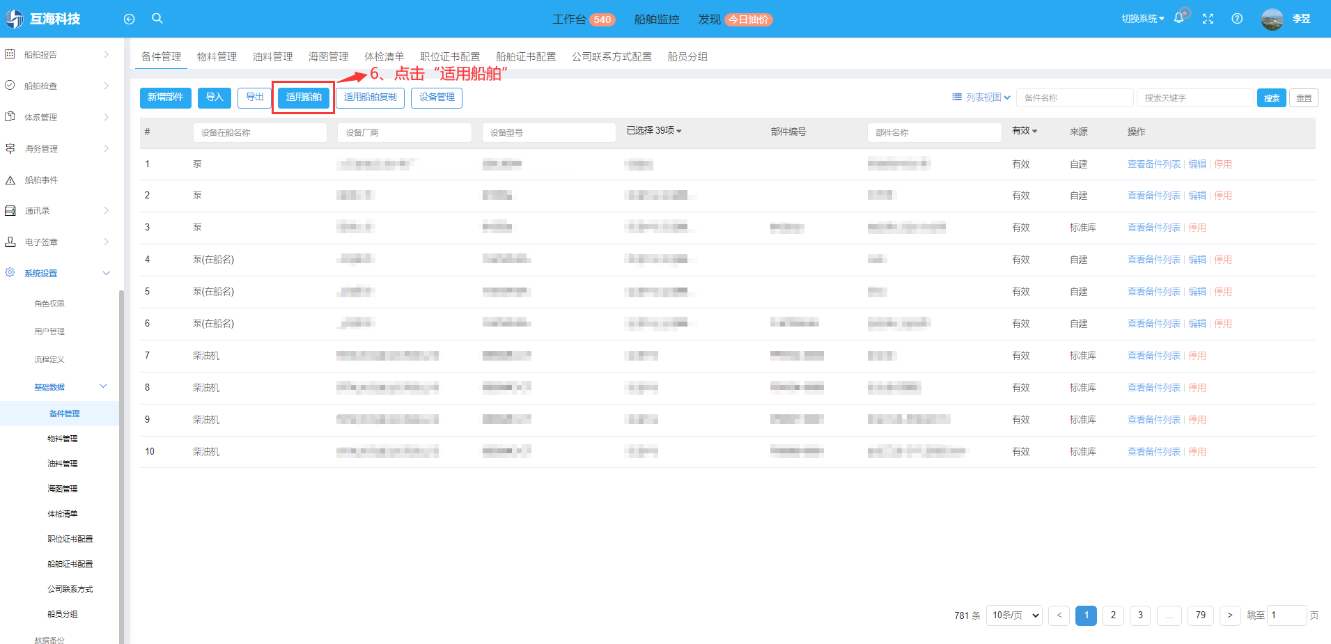This screenshot has width=1331, height=644.
Task: Click the 设备管理 button
Action: pos(437,97)
